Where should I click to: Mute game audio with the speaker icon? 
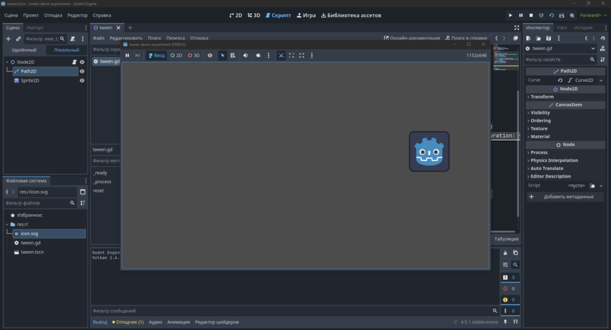point(245,55)
